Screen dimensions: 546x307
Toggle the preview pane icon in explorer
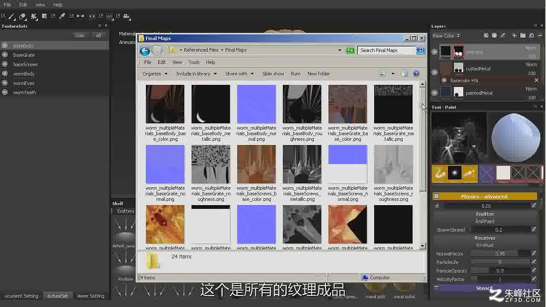click(x=404, y=74)
